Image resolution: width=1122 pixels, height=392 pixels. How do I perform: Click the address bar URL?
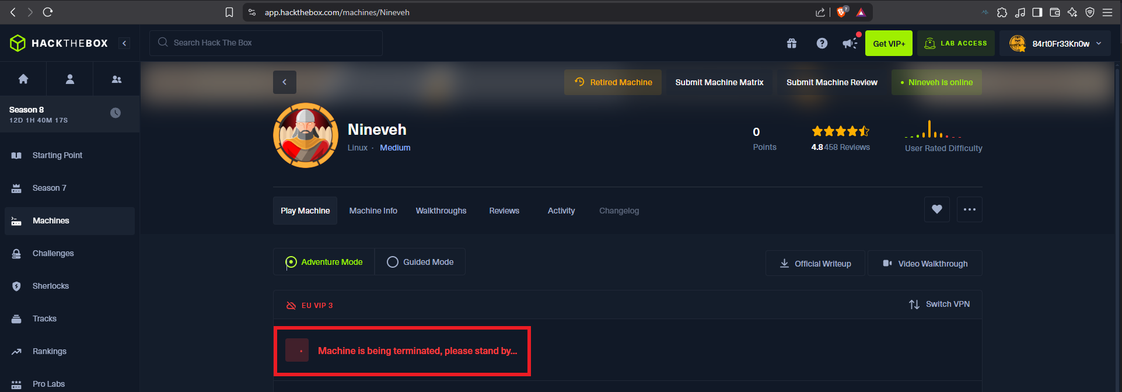click(337, 12)
